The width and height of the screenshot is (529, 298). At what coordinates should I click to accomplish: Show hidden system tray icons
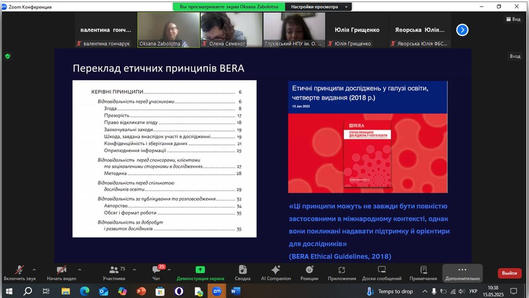[x=425, y=291]
